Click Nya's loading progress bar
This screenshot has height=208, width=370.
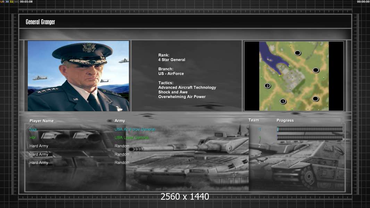[310, 129]
